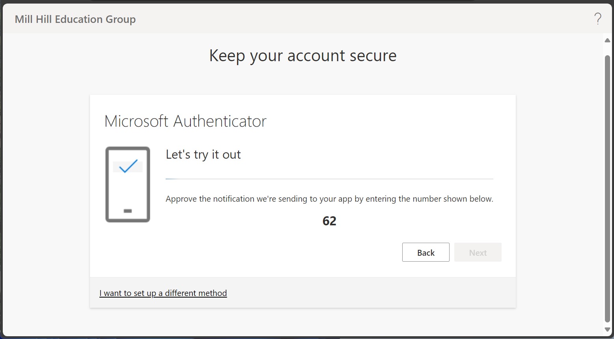
Task: Click the scrollbar down arrow
Action: pos(607,329)
